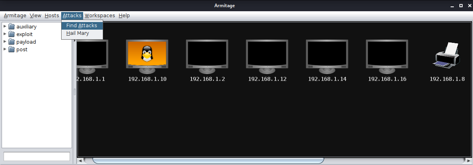Click the auxiliary folder icon

coord(12,26)
